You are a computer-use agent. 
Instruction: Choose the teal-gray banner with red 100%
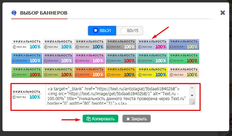pos(121,58)
